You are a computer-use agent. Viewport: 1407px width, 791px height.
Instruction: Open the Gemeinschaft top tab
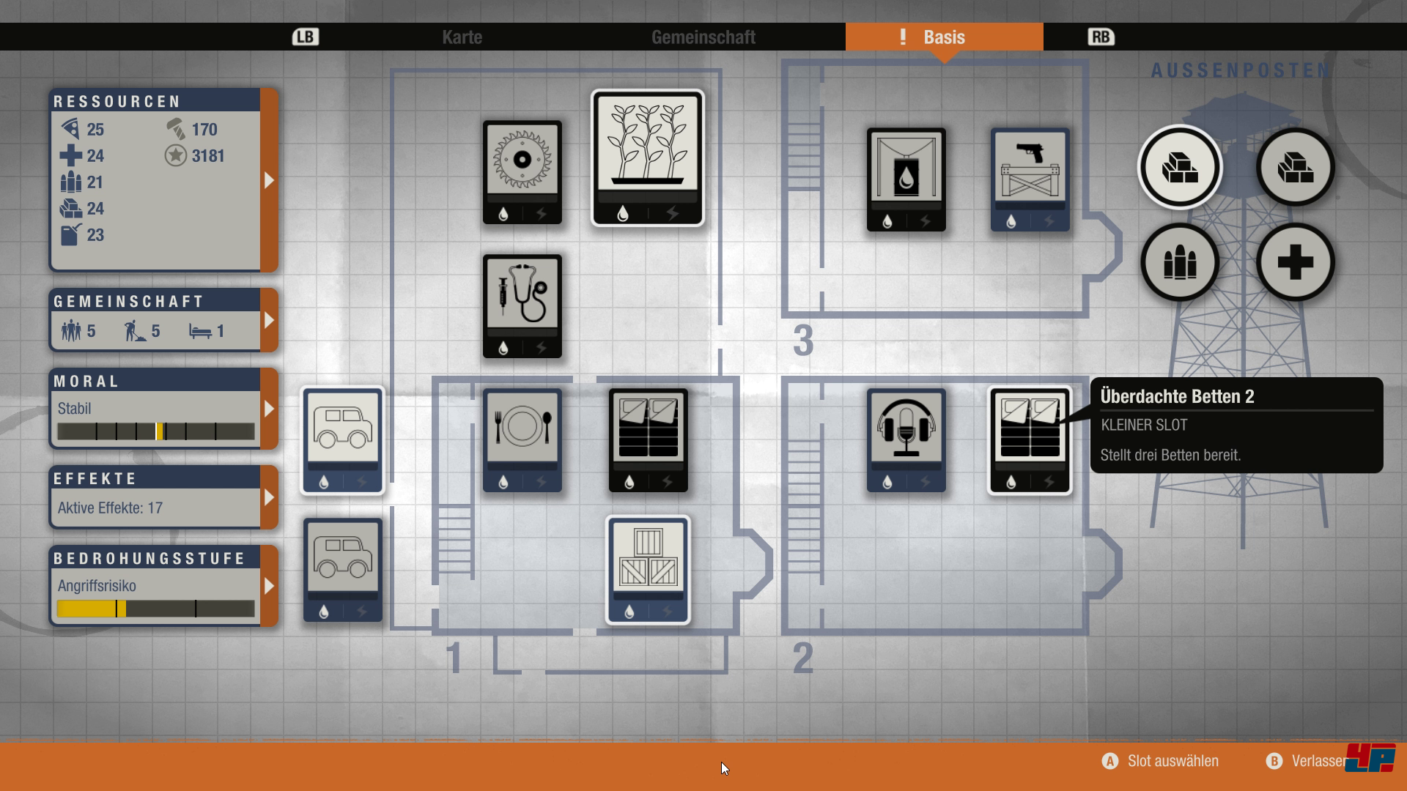pos(703,37)
